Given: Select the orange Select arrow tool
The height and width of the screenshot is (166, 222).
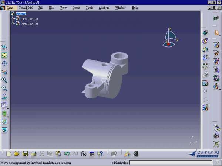Looking at the screenshot, I should pyautogui.click(x=216, y=32).
